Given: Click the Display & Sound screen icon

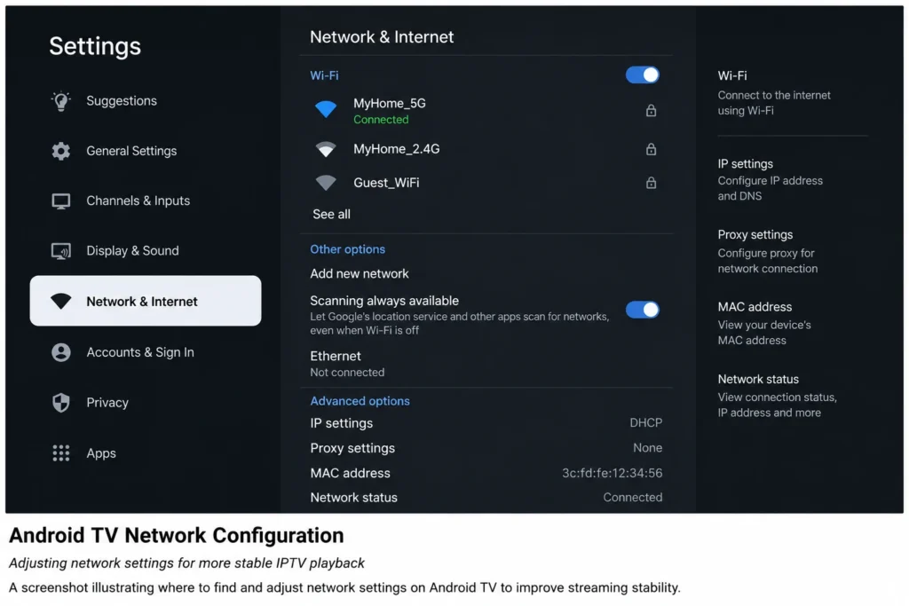Looking at the screenshot, I should (61, 251).
